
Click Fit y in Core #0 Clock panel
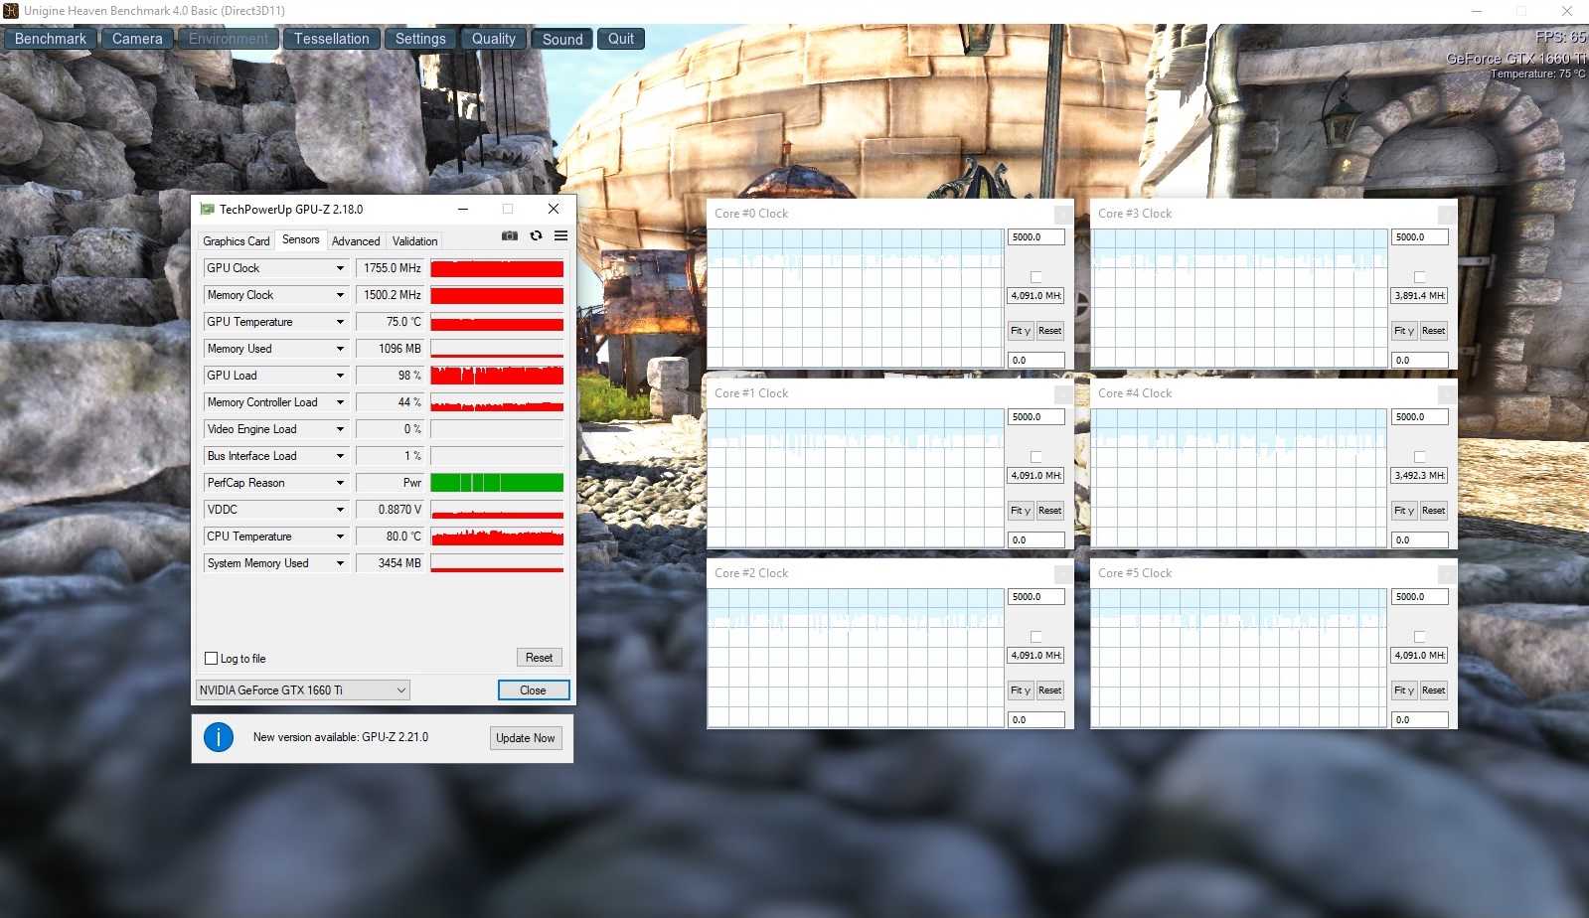[x=1021, y=331]
